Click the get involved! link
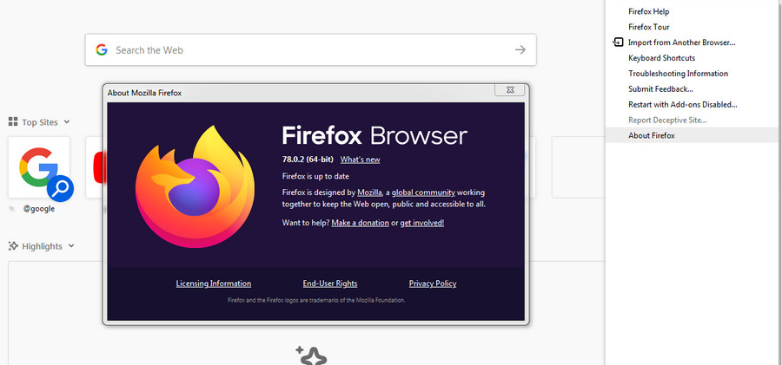Image resolution: width=782 pixels, height=365 pixels. 422,223
